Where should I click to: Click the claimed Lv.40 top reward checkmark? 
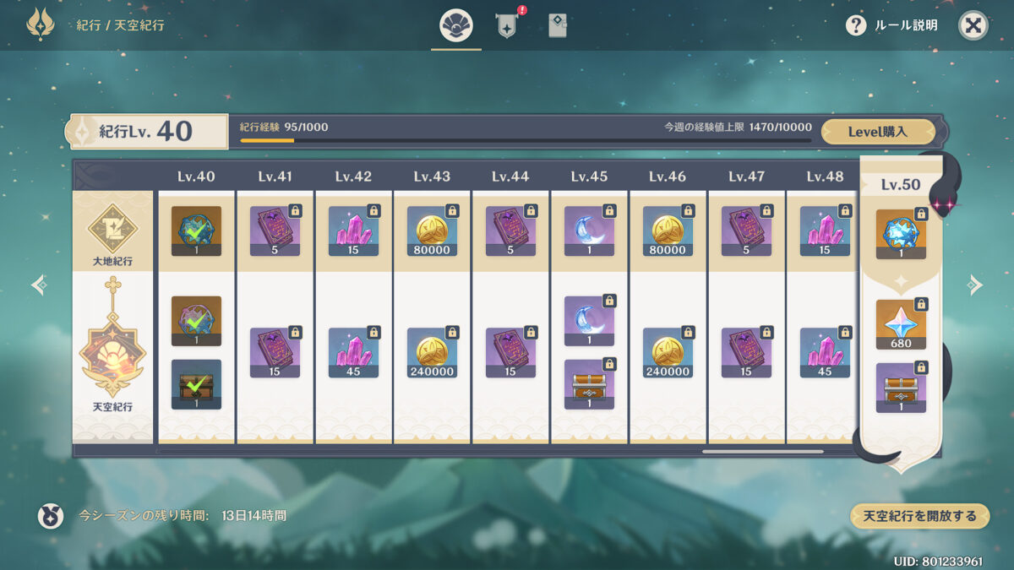point(197,231)
